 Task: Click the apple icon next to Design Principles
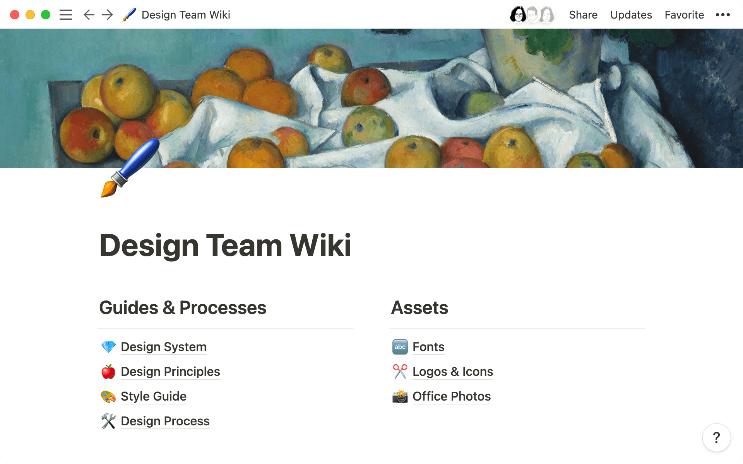(x=109, y=372)
